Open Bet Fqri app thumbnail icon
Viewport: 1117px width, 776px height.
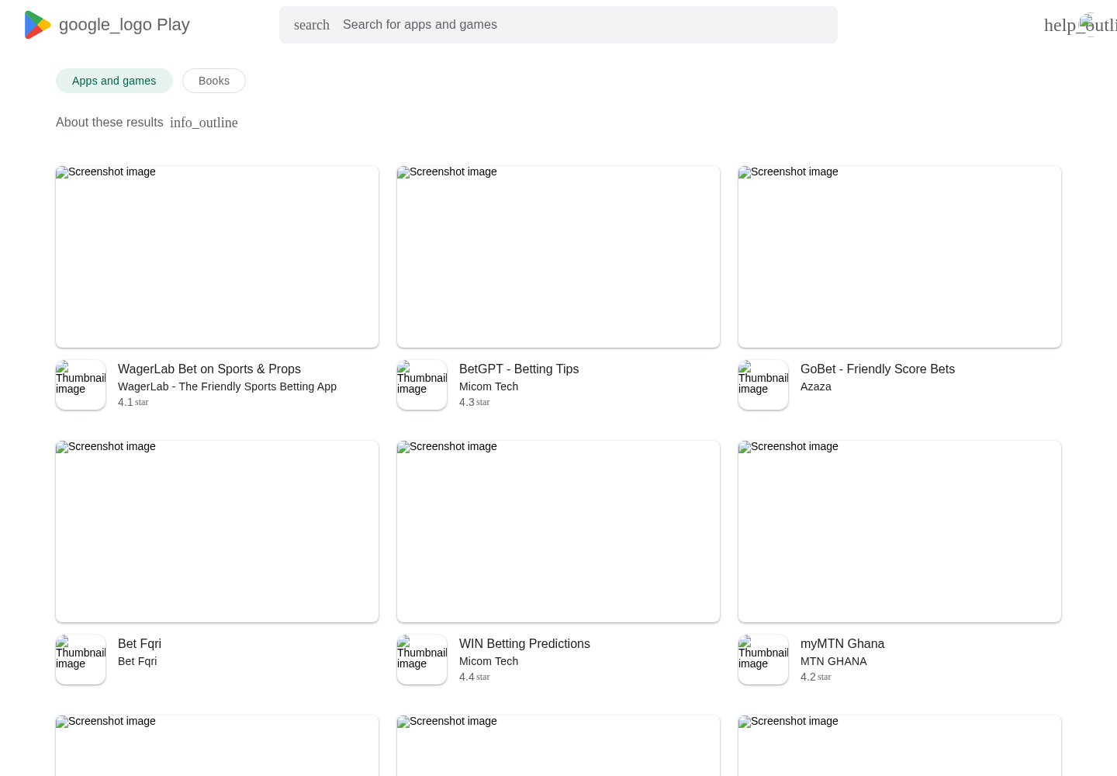pyautogui.click(x=81, y=660)
